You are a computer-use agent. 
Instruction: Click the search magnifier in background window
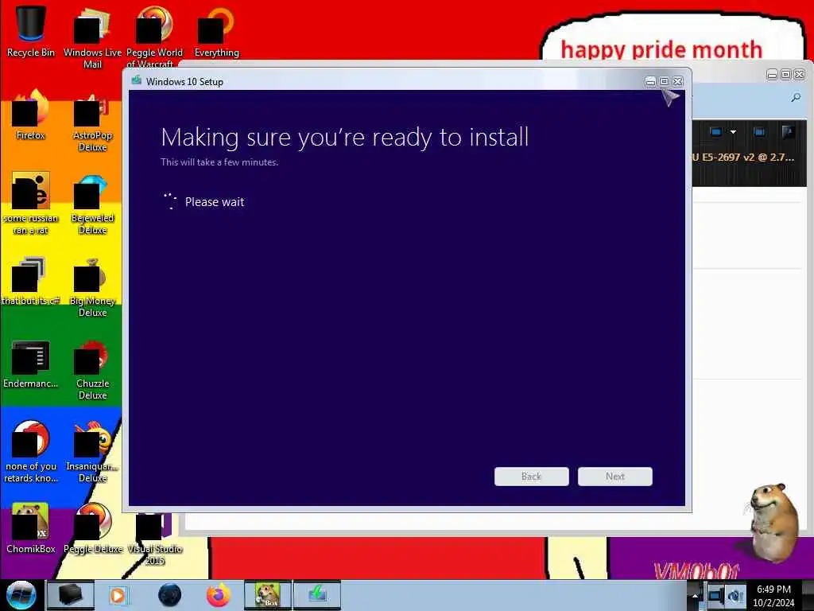coord(796,98)
